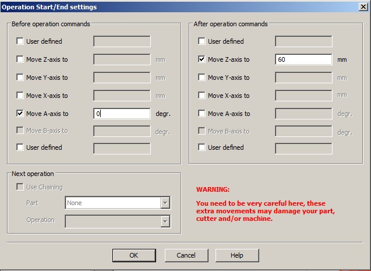The width and height of the screenshot is (371, 271).
Task: Close the Operation Start/End settings dialog
Action: 363,7
